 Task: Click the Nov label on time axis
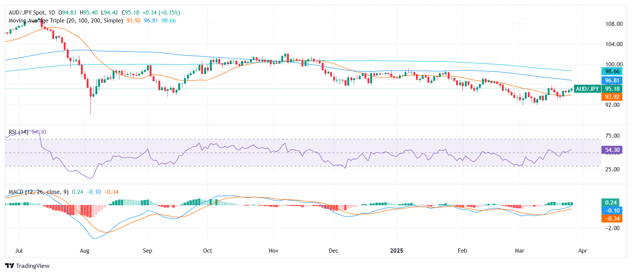click(x=273, y=251)
